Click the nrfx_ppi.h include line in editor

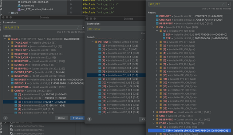[99, 8]
